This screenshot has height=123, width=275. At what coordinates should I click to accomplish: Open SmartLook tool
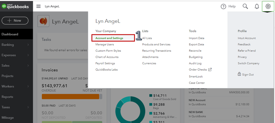(x=196, y=76)
